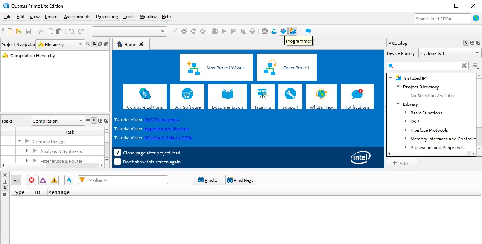Viewport: 482px width, 244px height.
Task: Click the Open folder toolbar icon
Action: click(x=19, y=31)
